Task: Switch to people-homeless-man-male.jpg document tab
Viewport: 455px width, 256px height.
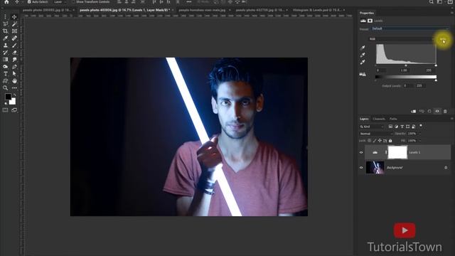Action: [202, 10]
